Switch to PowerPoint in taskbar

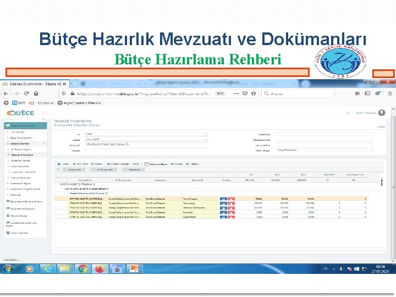tap(135, 269)
